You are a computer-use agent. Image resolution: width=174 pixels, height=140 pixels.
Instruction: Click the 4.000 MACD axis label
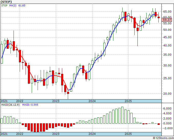point(167,114)
